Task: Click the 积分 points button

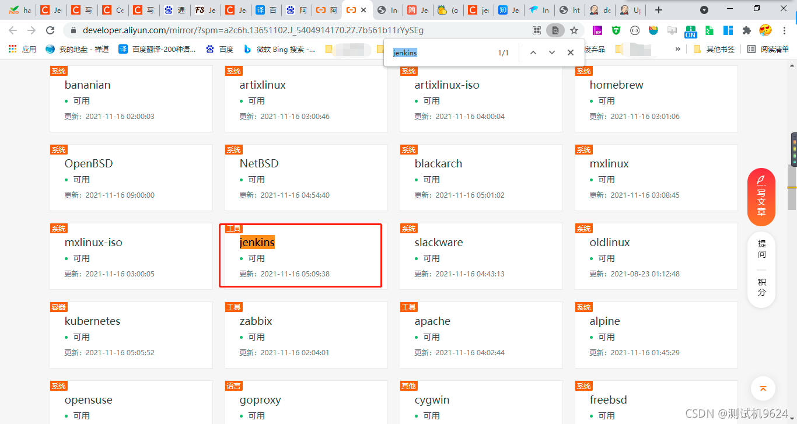Action: [x=761, y=287]
